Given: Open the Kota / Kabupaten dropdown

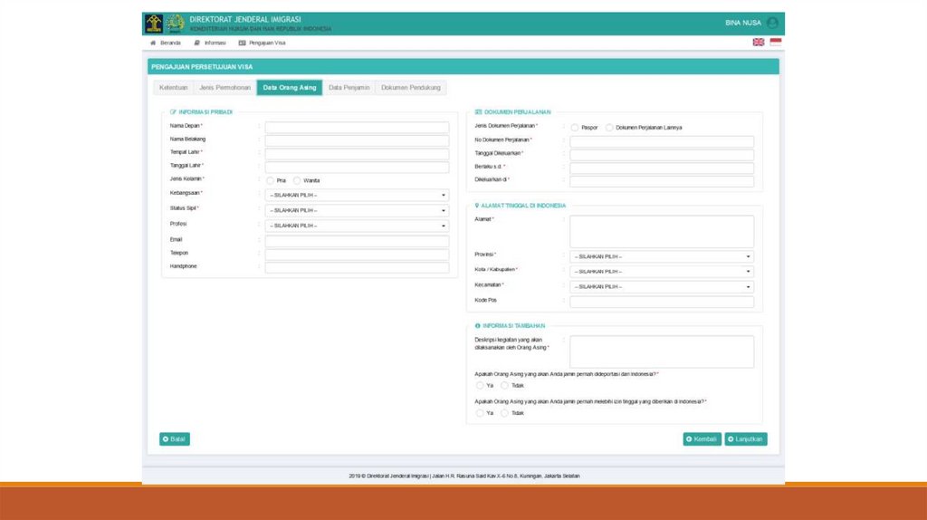Looking at the screenshot, I should (x=662, y=272).
